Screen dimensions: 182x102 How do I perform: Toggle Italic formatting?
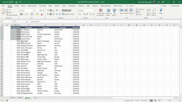tap(24, 14)
